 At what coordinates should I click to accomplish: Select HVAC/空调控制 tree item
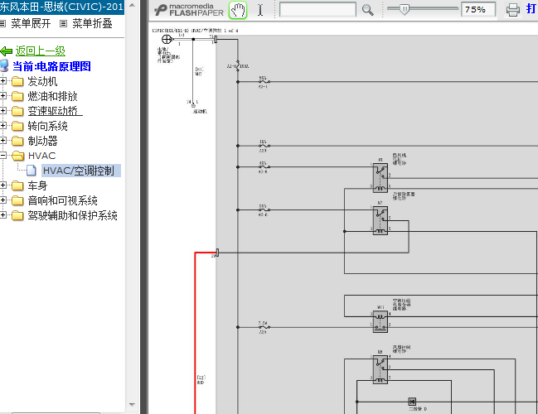click(81, 171)
